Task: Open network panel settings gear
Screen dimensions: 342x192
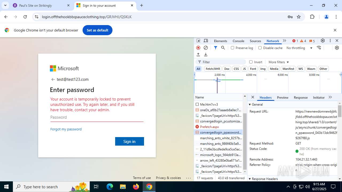Action: [337, 48]
